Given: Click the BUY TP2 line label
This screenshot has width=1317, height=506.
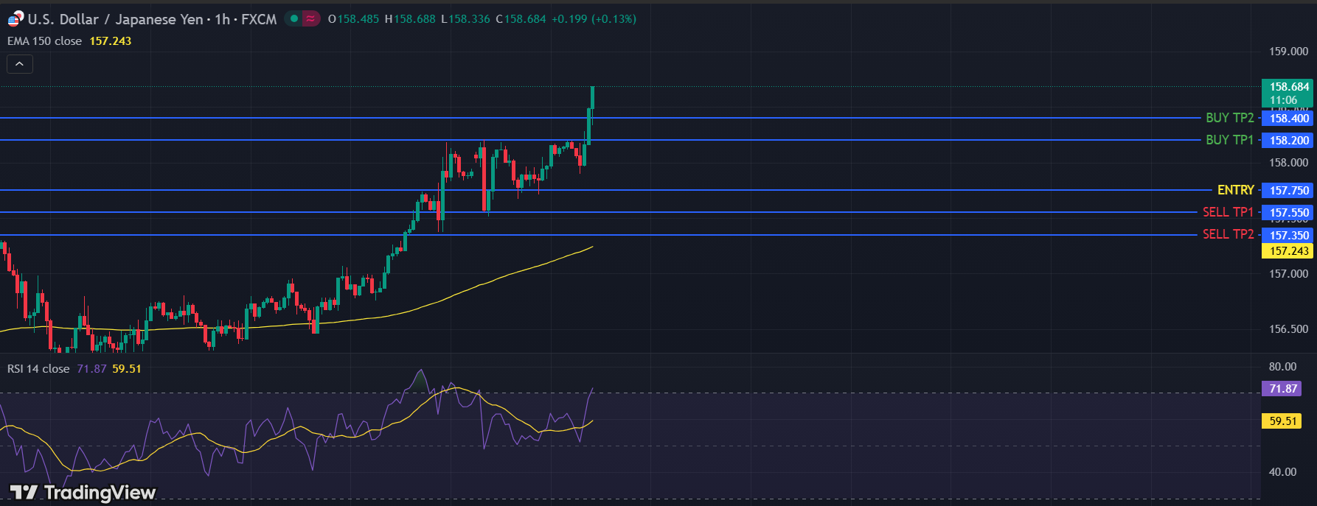Looking at the screenshot, I should [x=1229, y=118].
